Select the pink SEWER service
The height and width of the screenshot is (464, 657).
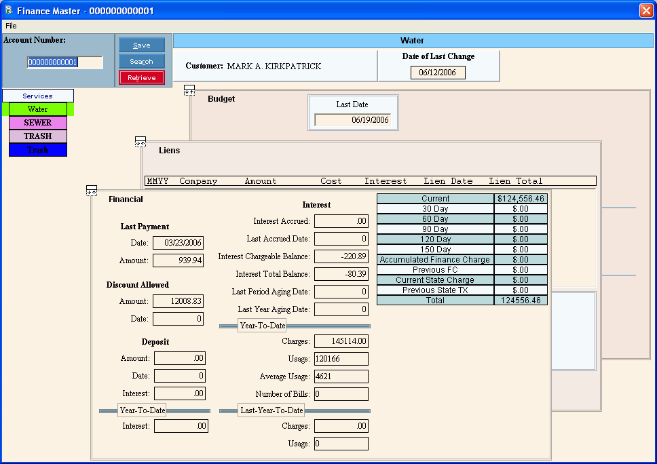click(38, 123)
